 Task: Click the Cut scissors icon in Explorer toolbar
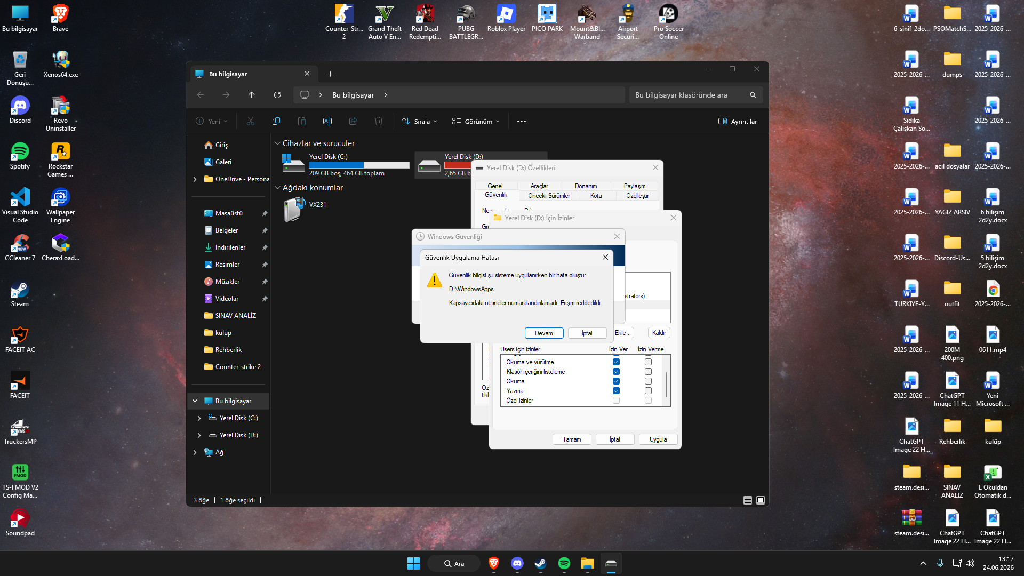coord(251,122)
